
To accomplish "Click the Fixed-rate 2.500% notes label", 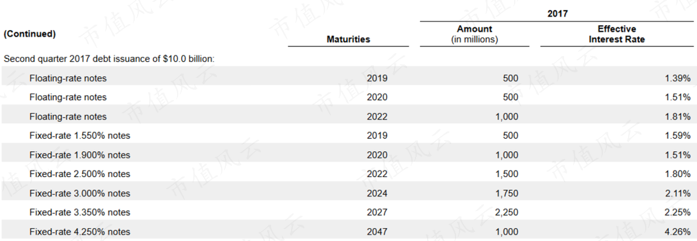I will tap(80, 174).
